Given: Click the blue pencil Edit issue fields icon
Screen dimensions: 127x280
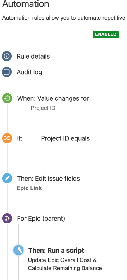Looking at the screenshot, I should [x=7, y=178].
